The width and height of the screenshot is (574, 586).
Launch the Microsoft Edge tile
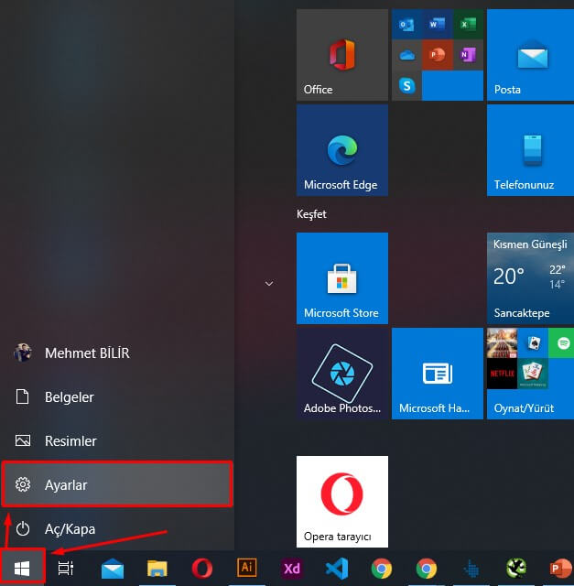click(x=342, y=150)
